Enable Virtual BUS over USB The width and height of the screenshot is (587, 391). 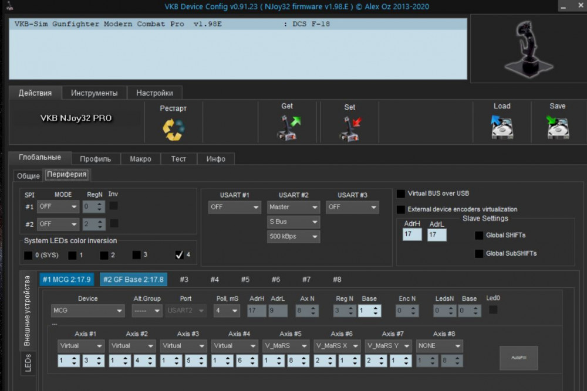tap(401, 193)
